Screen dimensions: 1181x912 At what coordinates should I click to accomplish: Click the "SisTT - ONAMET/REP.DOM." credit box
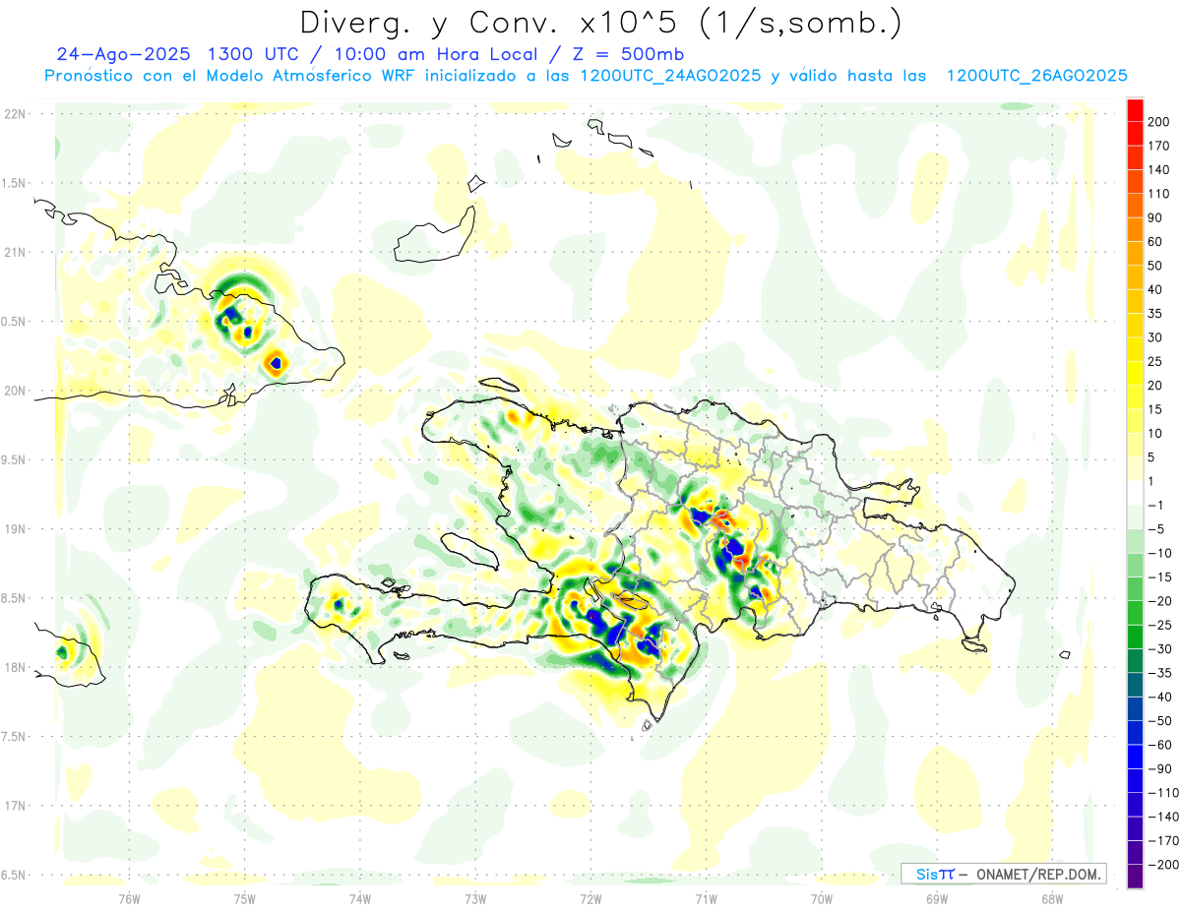pyautogui.click(x=1004, y=874)
